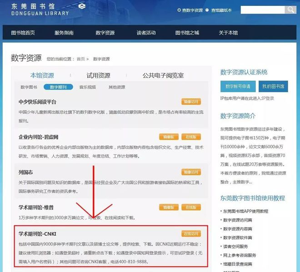The width and height of the screenshot is (300, 272).
Task: Open 东莞图书馆APP使用教程 tutorial link
Action: 245,211
